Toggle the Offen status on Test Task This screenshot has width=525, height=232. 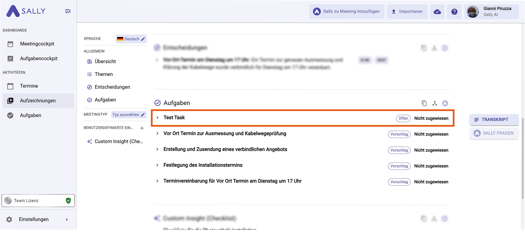(403, 119)
